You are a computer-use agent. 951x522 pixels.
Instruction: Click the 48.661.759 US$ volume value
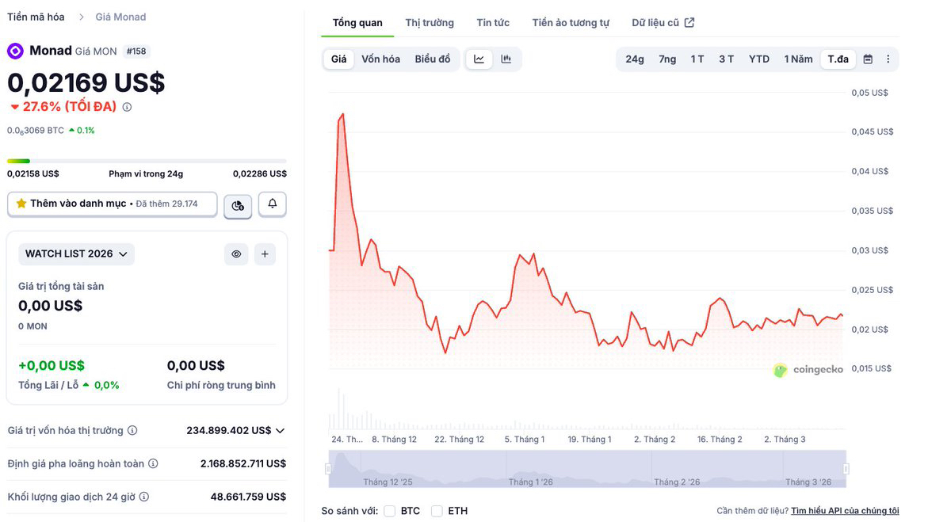coord(248,497)
